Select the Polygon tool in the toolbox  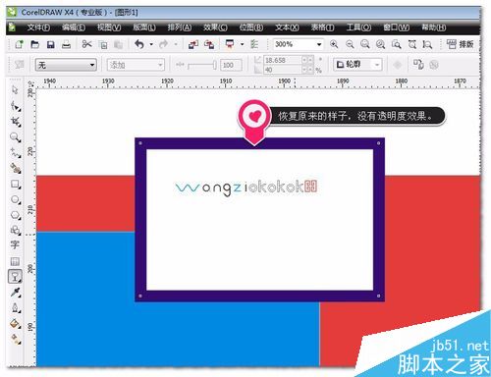click(x=15, y=215)
